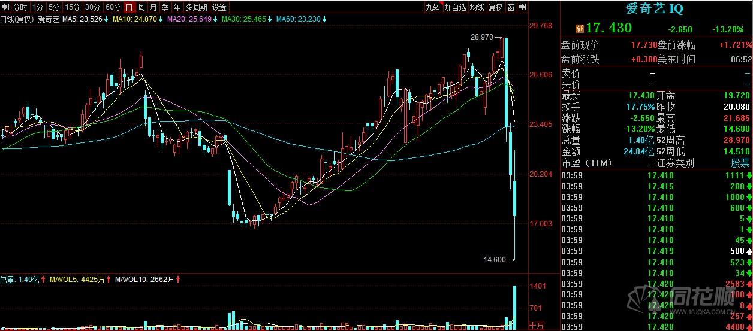Click tick row with volume 1111
Image resolution: width=753 pixels, height=331 pixels.
coord(656,175)
